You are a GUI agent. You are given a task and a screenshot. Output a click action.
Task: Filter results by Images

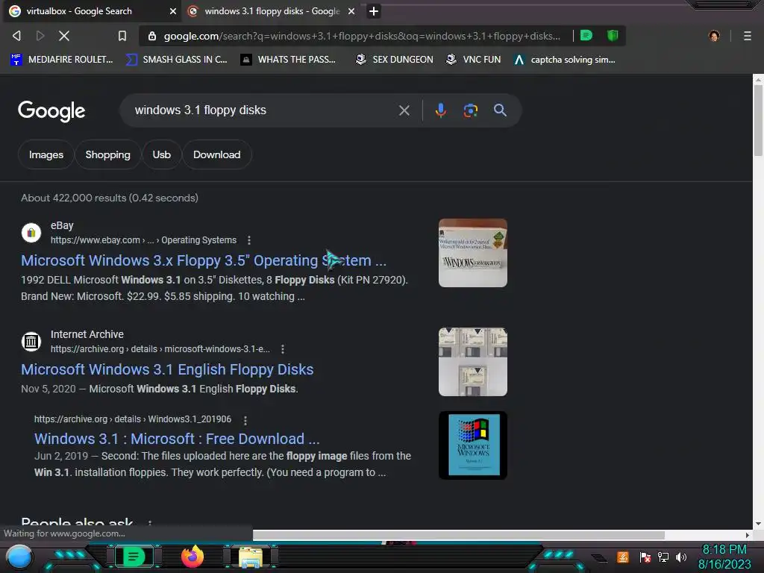pos(46,154)
